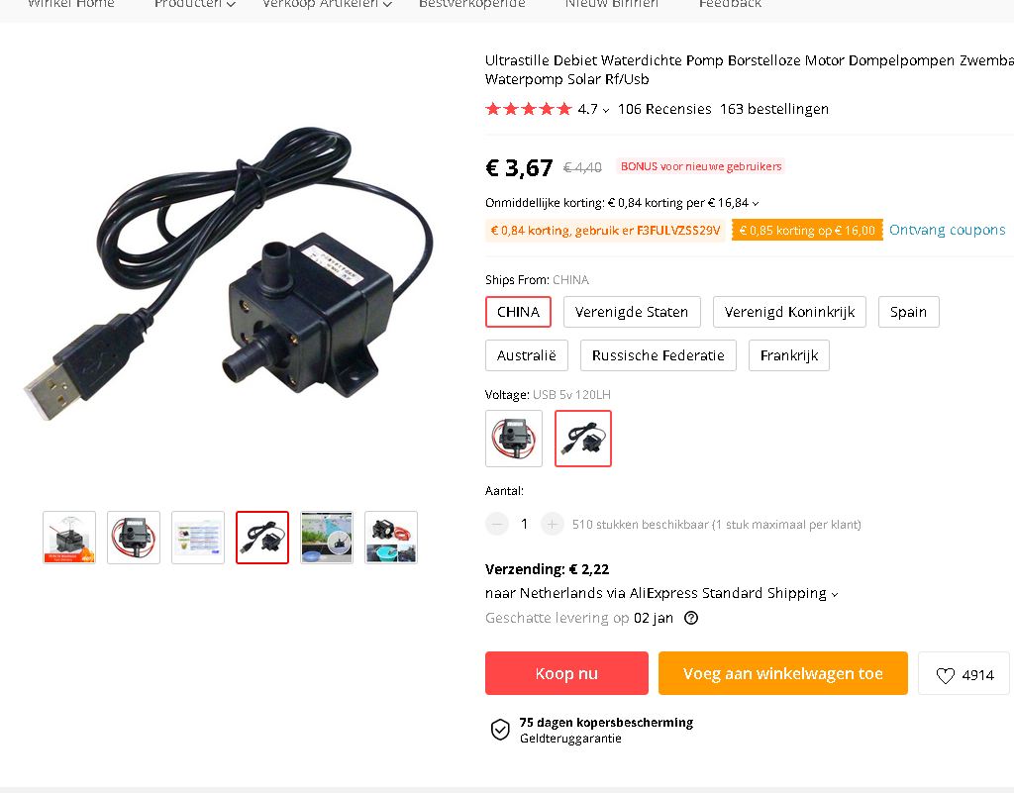Open the Producten menu
Screen dimensions: 1014x793
click(x=195, y=4)
